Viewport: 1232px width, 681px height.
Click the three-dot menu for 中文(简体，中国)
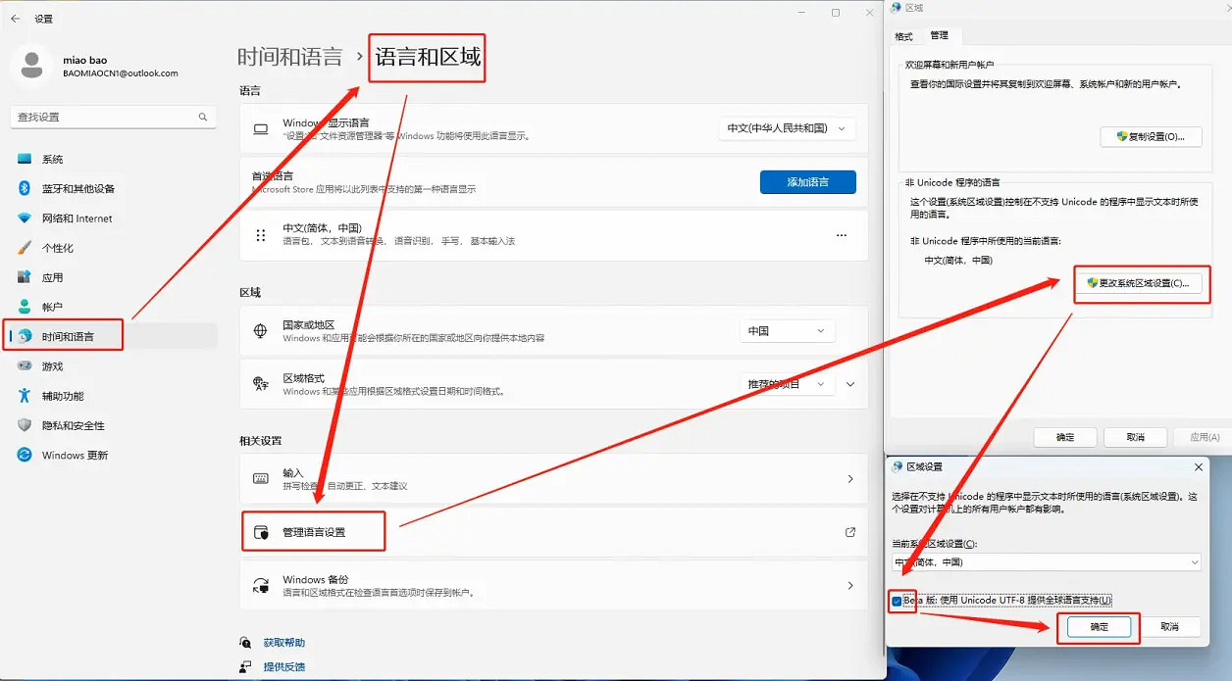tap(841, 235)
